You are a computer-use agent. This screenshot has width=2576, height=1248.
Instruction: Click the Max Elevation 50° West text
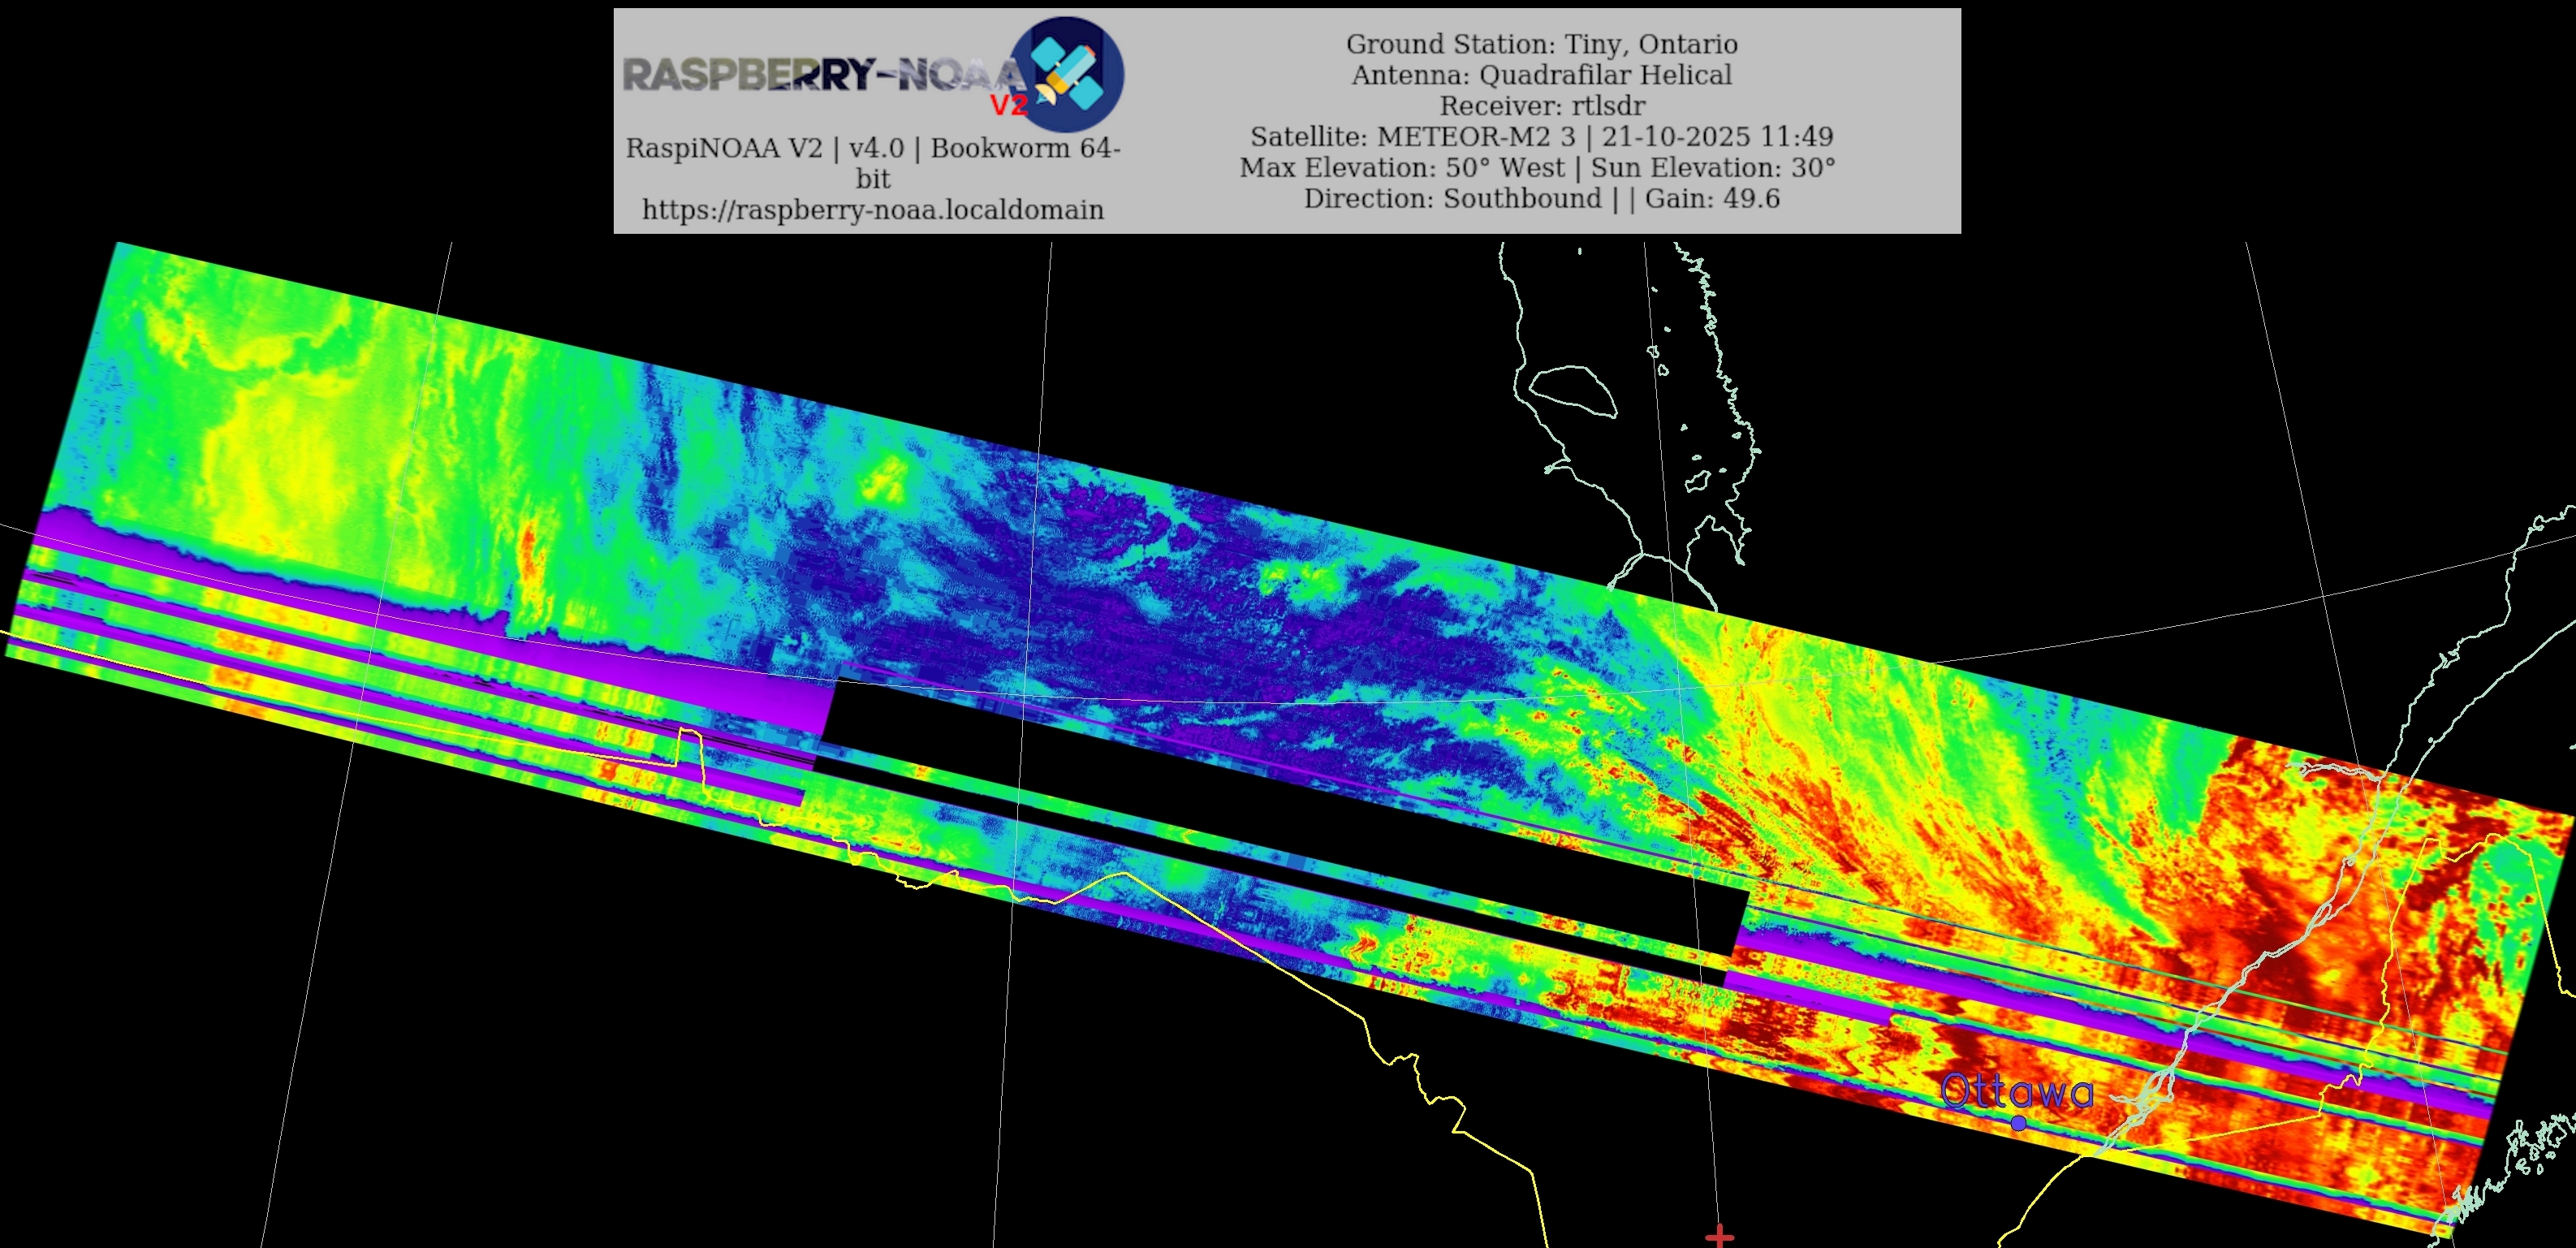point(1401,168)
